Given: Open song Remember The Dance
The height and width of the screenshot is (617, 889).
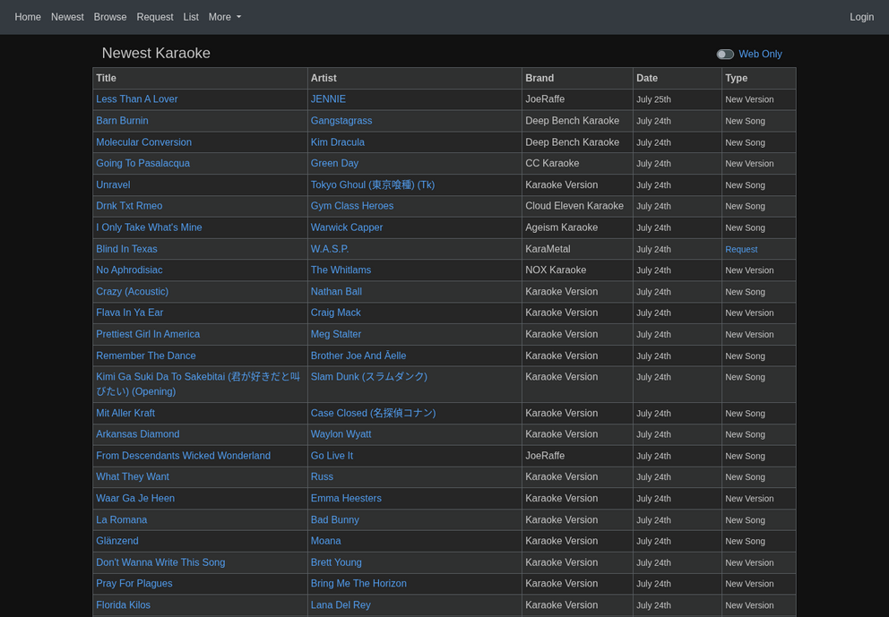Looking at the screenshot, I should click(x=146, y=356).
